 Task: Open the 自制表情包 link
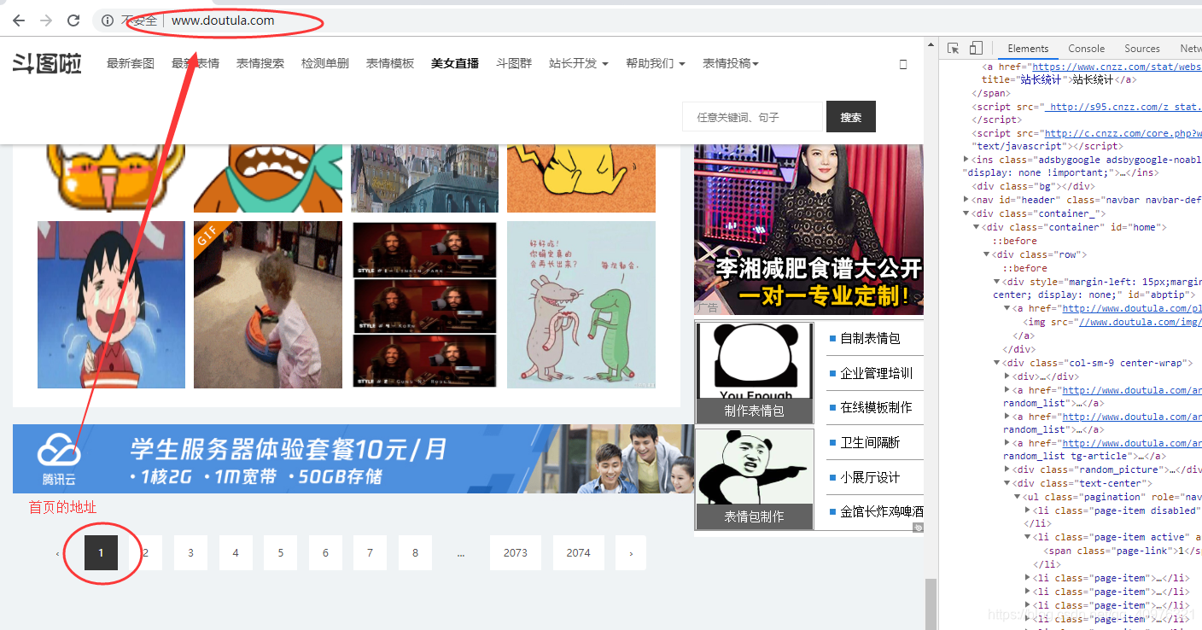point(870,338)
